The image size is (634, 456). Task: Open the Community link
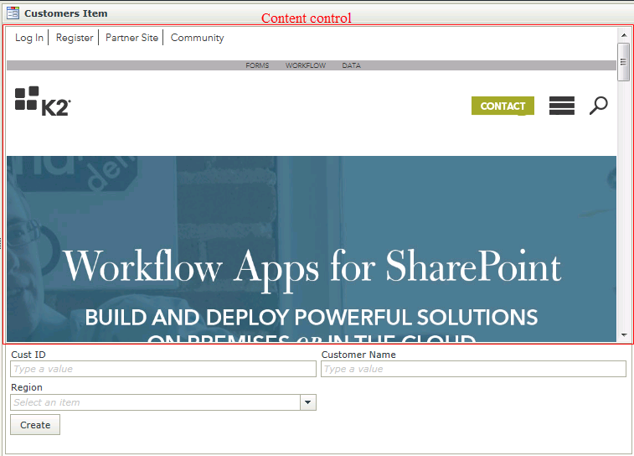tap(198, 38)
